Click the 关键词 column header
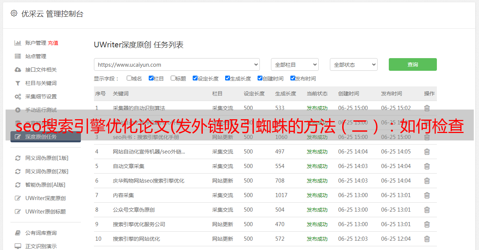Screen dimensions: 479x250 click(121, 94)
